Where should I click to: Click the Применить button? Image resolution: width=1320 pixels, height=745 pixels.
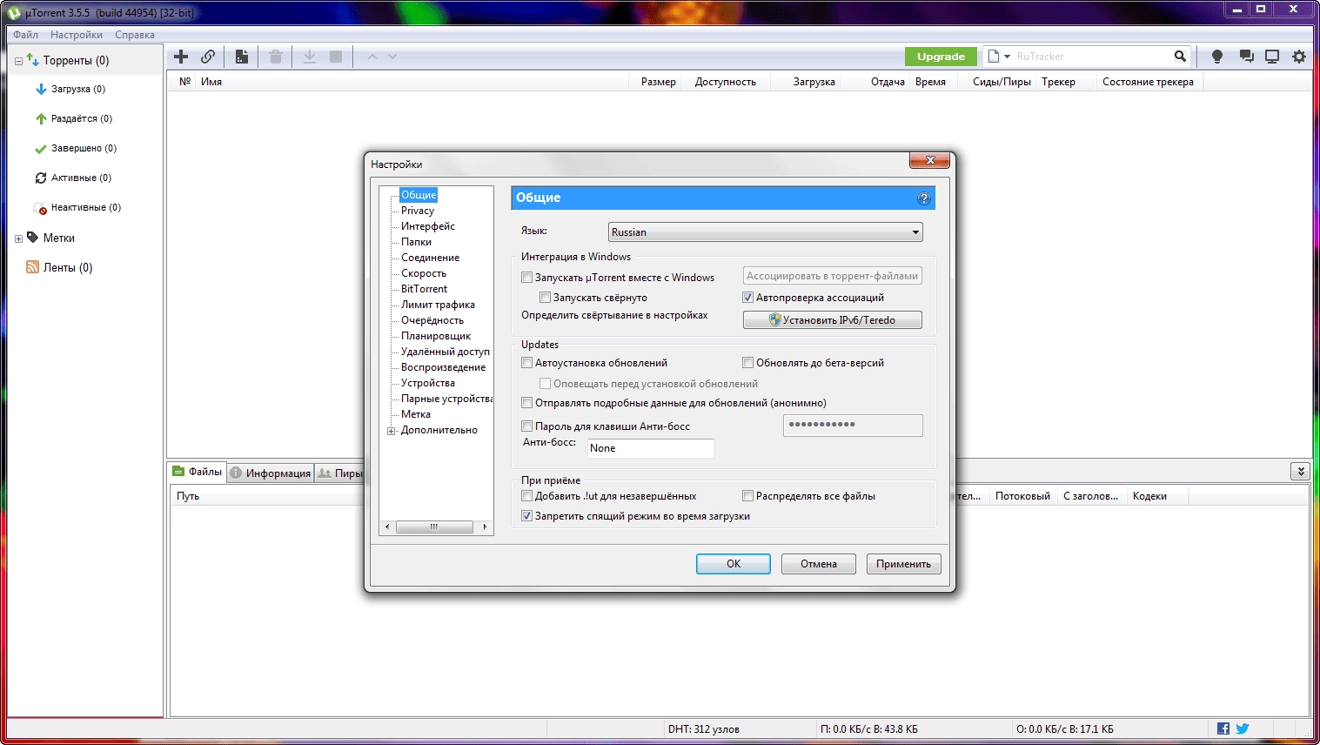(904, 564)
